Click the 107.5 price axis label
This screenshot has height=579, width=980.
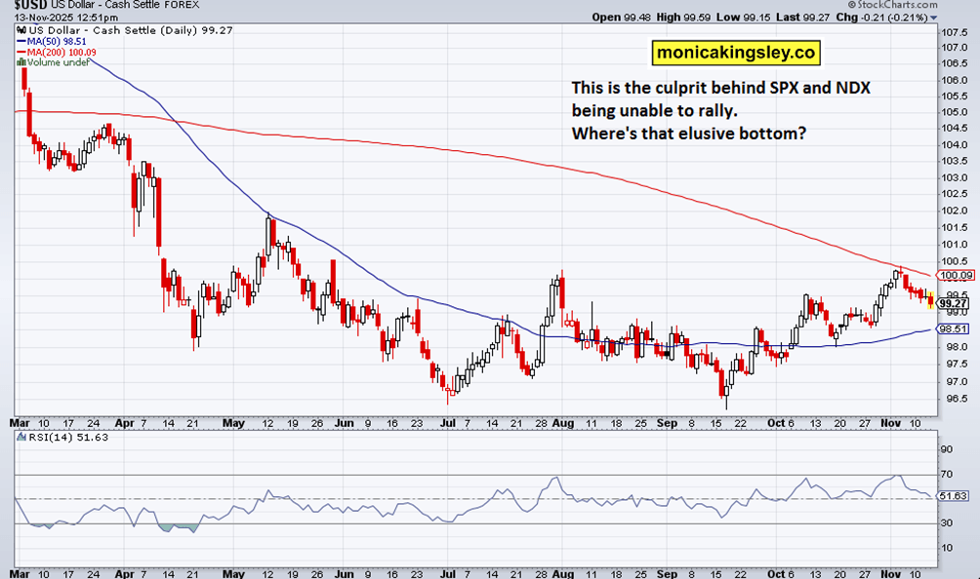(x=955, y=32)
